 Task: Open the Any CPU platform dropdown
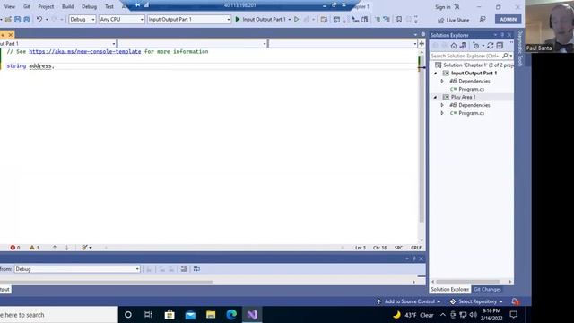122,19
